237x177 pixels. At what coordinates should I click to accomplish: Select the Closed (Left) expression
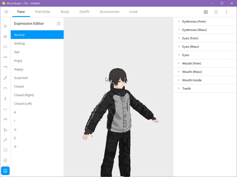(37, 104)
